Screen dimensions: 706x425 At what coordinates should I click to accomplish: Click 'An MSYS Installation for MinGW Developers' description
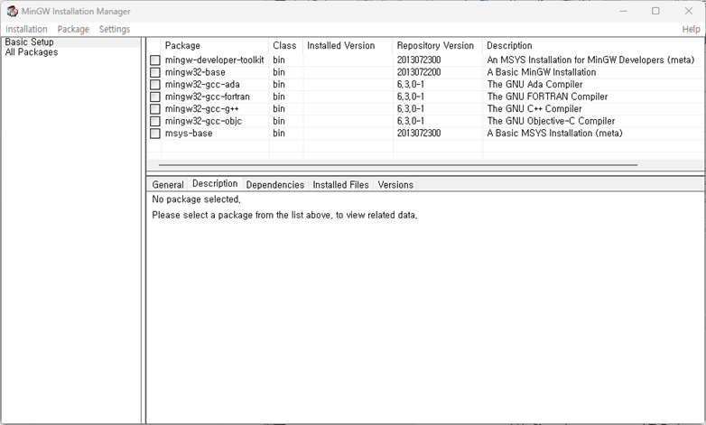[590, 60]
